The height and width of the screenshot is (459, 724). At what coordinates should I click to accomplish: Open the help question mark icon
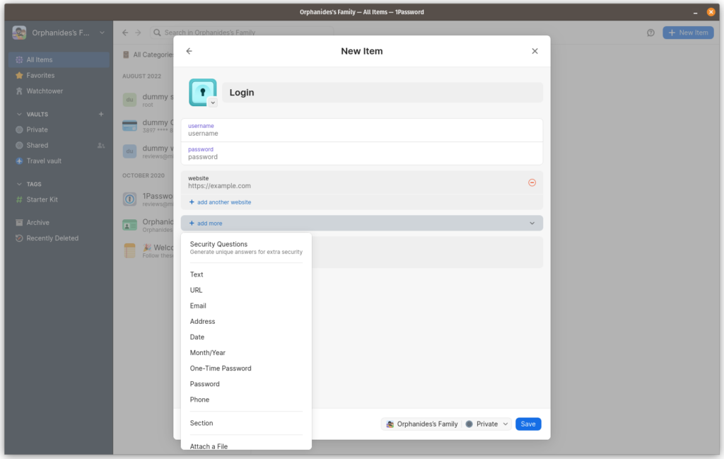[x=650, y=33]
